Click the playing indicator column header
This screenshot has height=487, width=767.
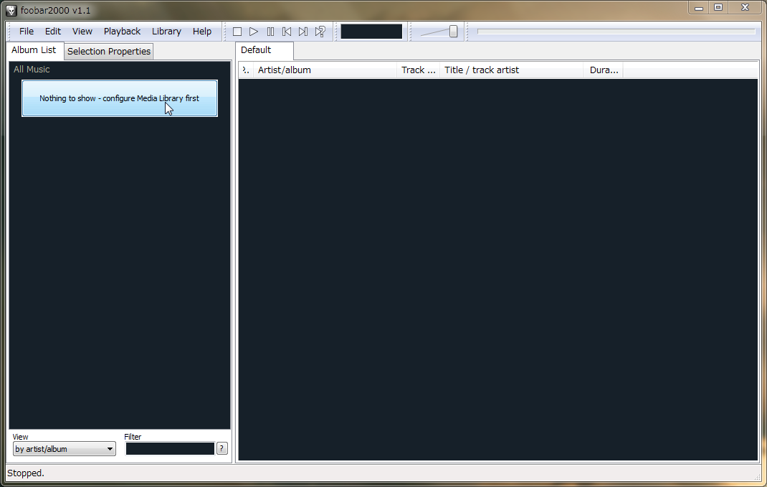tap(246, 70)
